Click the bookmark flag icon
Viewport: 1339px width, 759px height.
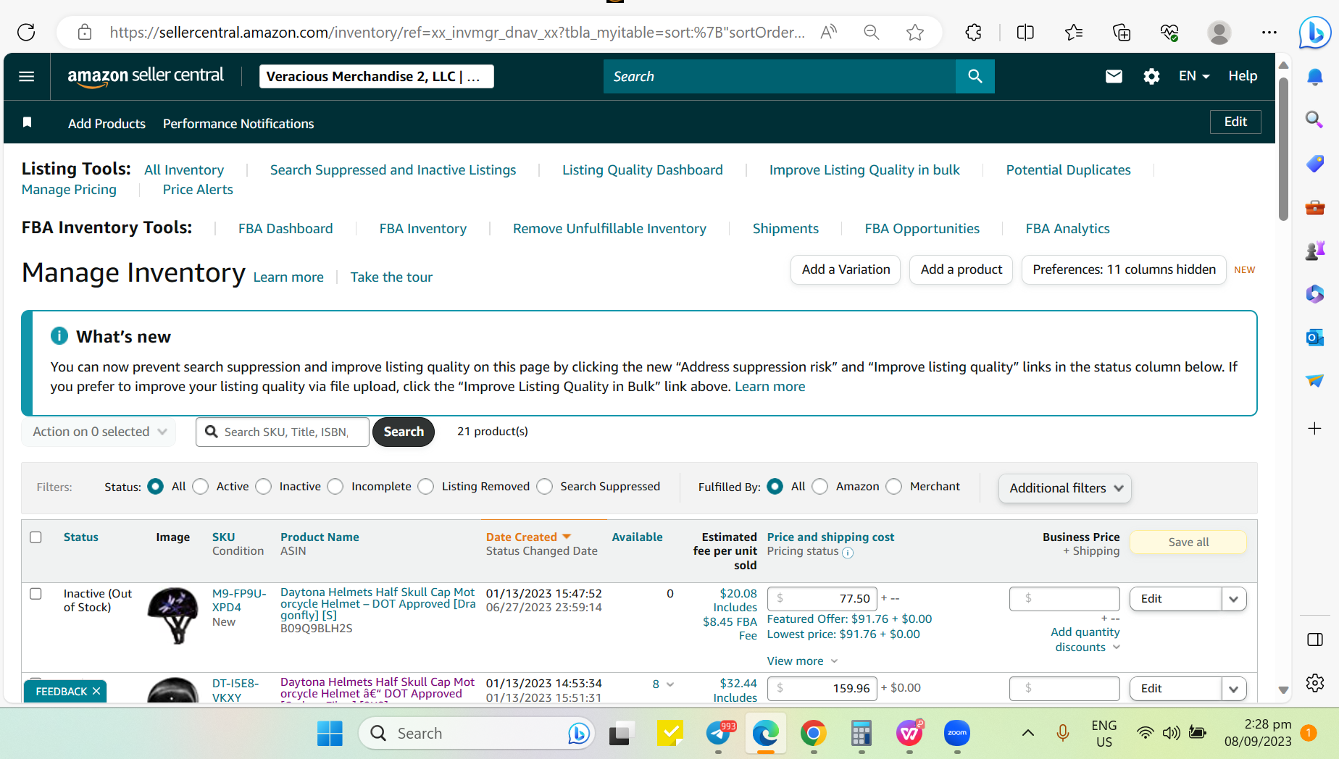coord(28,122)
